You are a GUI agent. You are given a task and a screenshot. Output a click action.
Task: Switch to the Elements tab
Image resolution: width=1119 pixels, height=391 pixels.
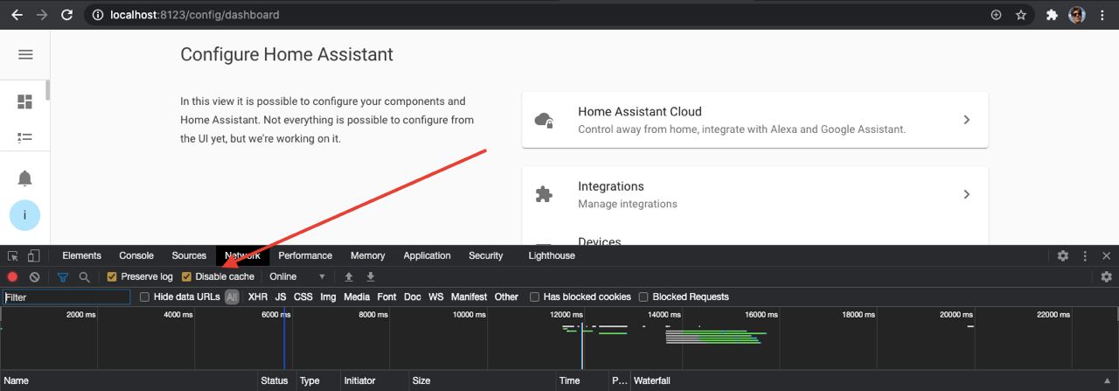click(81, 255)
